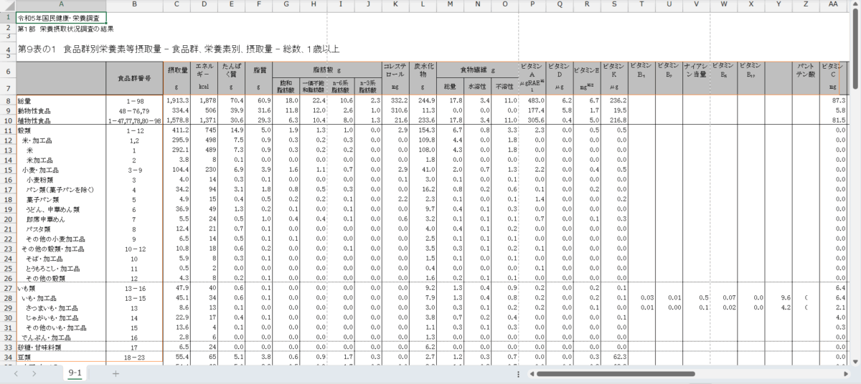861x384 pixels.
Task: Select row 34 header
Action: coord(7,356)
